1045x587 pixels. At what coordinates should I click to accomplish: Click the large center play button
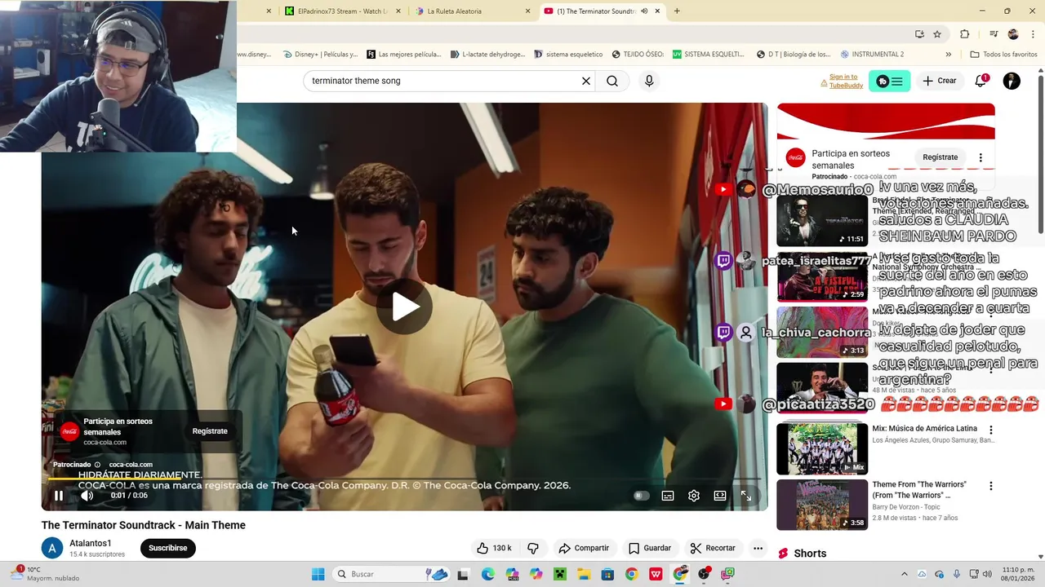[x=405, y=307]
